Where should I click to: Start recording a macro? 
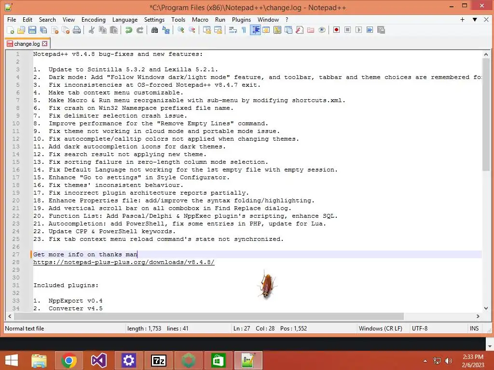click(336, 30)
